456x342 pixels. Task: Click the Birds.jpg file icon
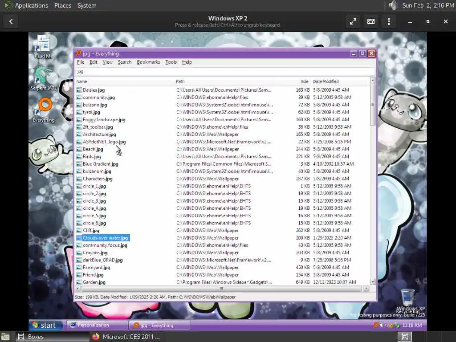coord(79,156)
